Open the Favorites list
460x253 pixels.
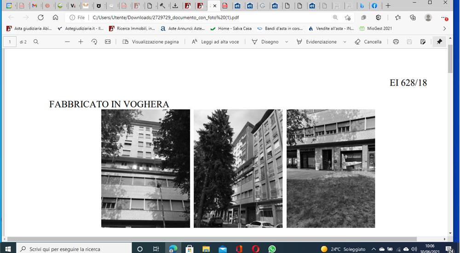[398, 17]
